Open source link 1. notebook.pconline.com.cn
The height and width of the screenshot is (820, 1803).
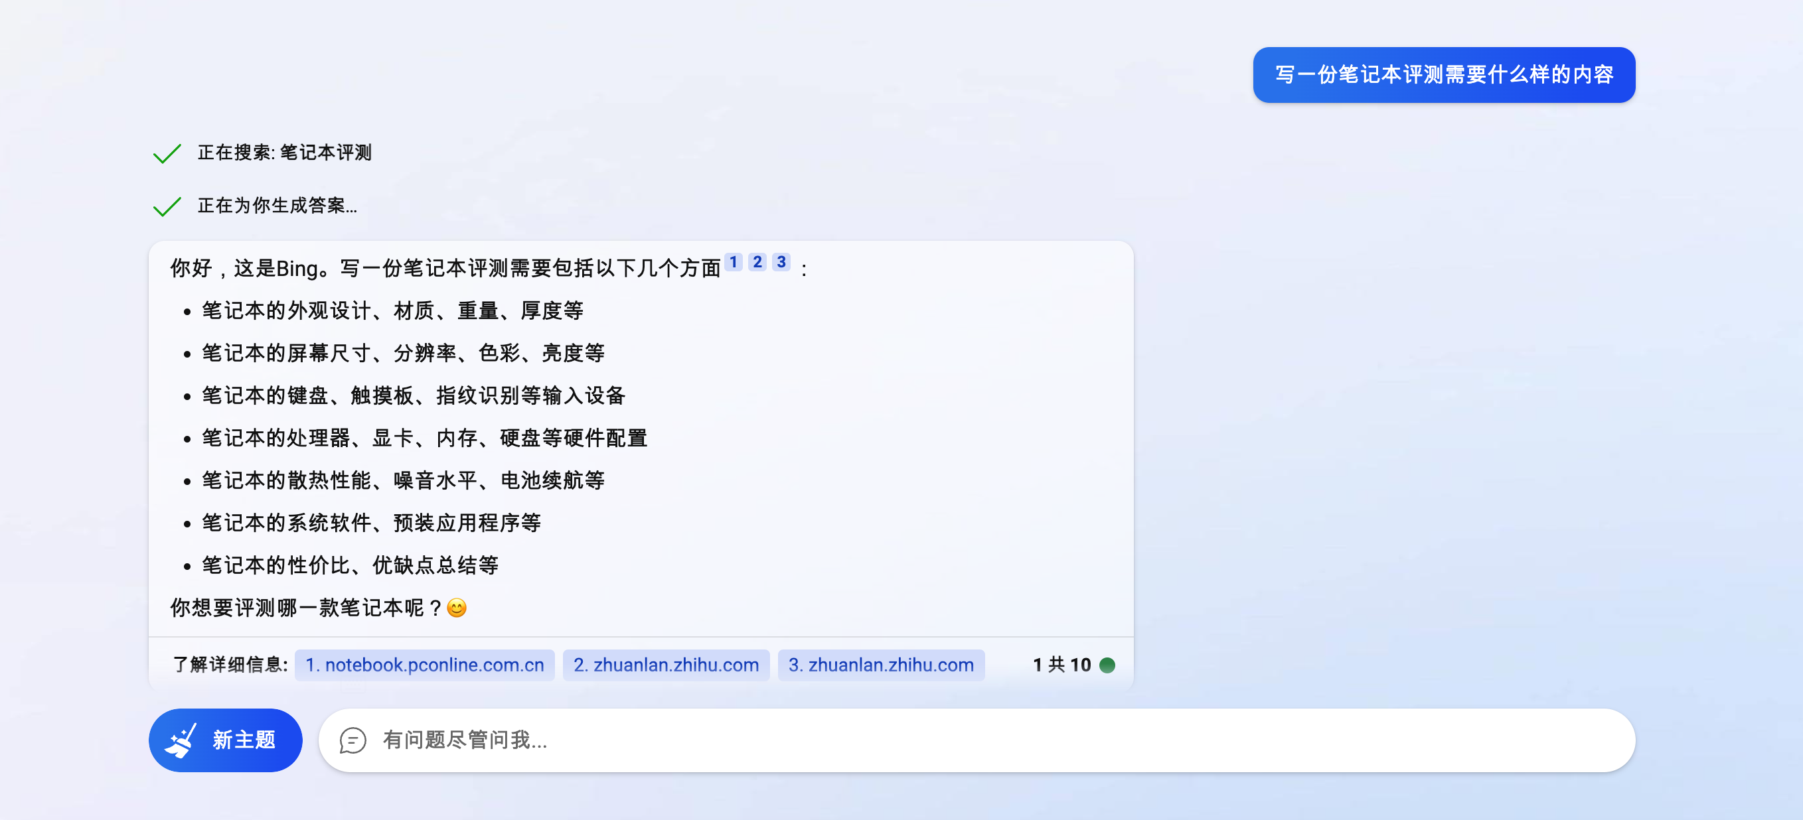424,665
